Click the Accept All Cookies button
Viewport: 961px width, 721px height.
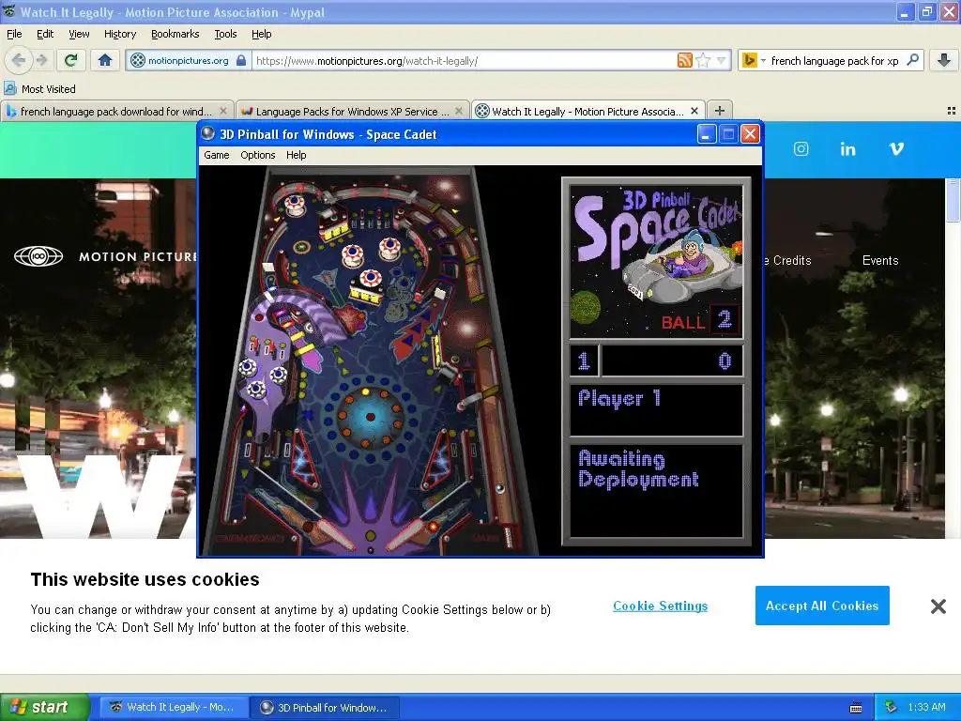pyautogui.click(x=822, y=606)
